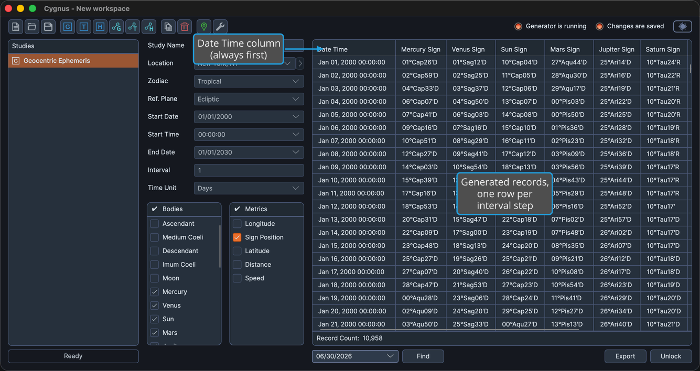Open the Zodiac Tropical dropdown
Viewport: 700px width, 371px height.
click(249, 81)
